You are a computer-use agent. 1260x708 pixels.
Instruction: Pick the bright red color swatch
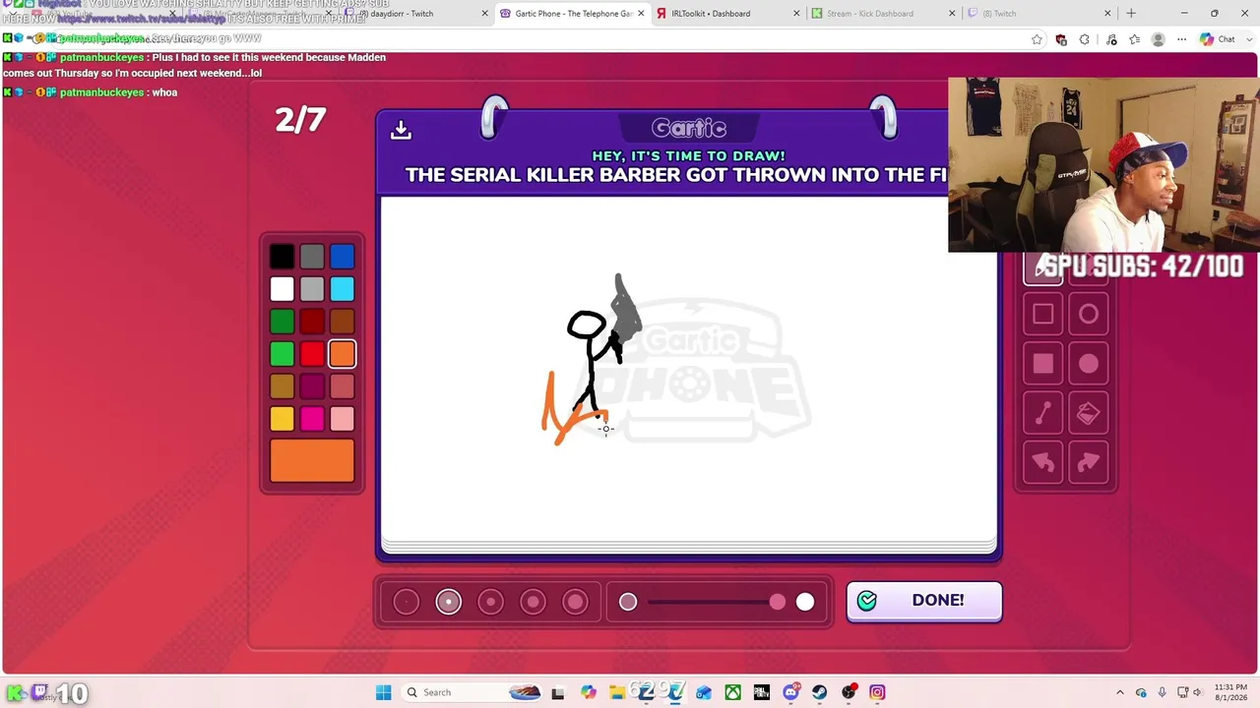312,354
